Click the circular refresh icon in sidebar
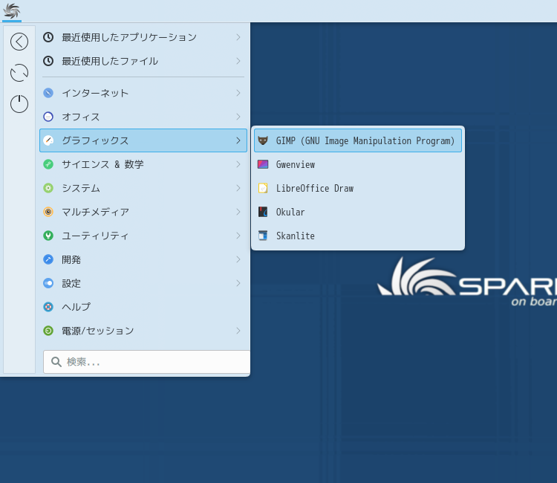 click(19, 73)
